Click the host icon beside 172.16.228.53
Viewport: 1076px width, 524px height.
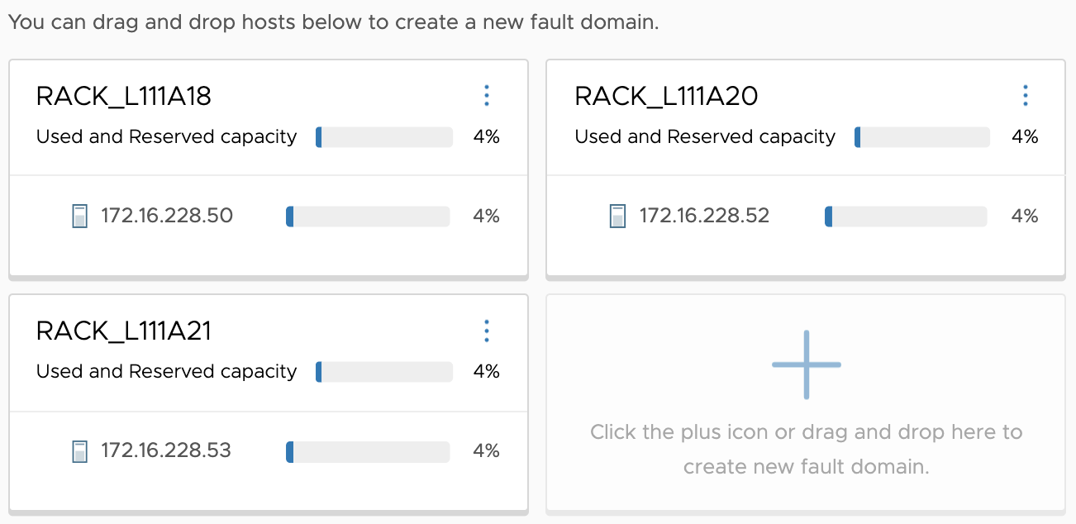tap(80, 450)
